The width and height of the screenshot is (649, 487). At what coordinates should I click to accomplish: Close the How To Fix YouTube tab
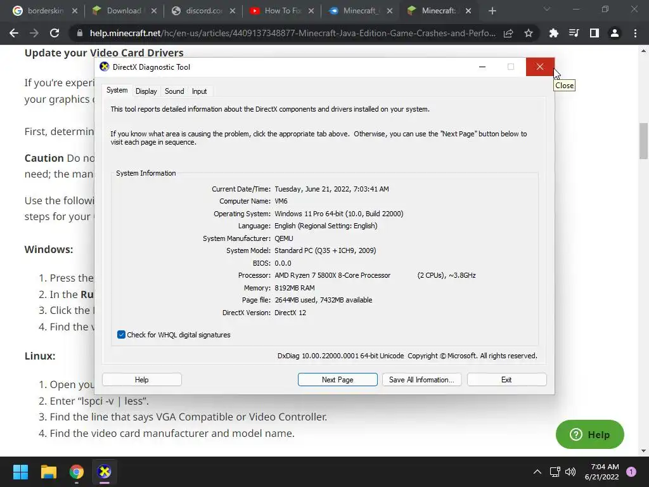[311, 11]
